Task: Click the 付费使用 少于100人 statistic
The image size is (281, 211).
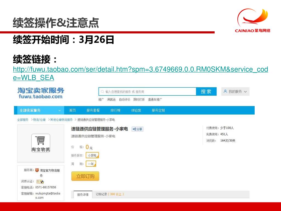Action: (x=220, y=128)
